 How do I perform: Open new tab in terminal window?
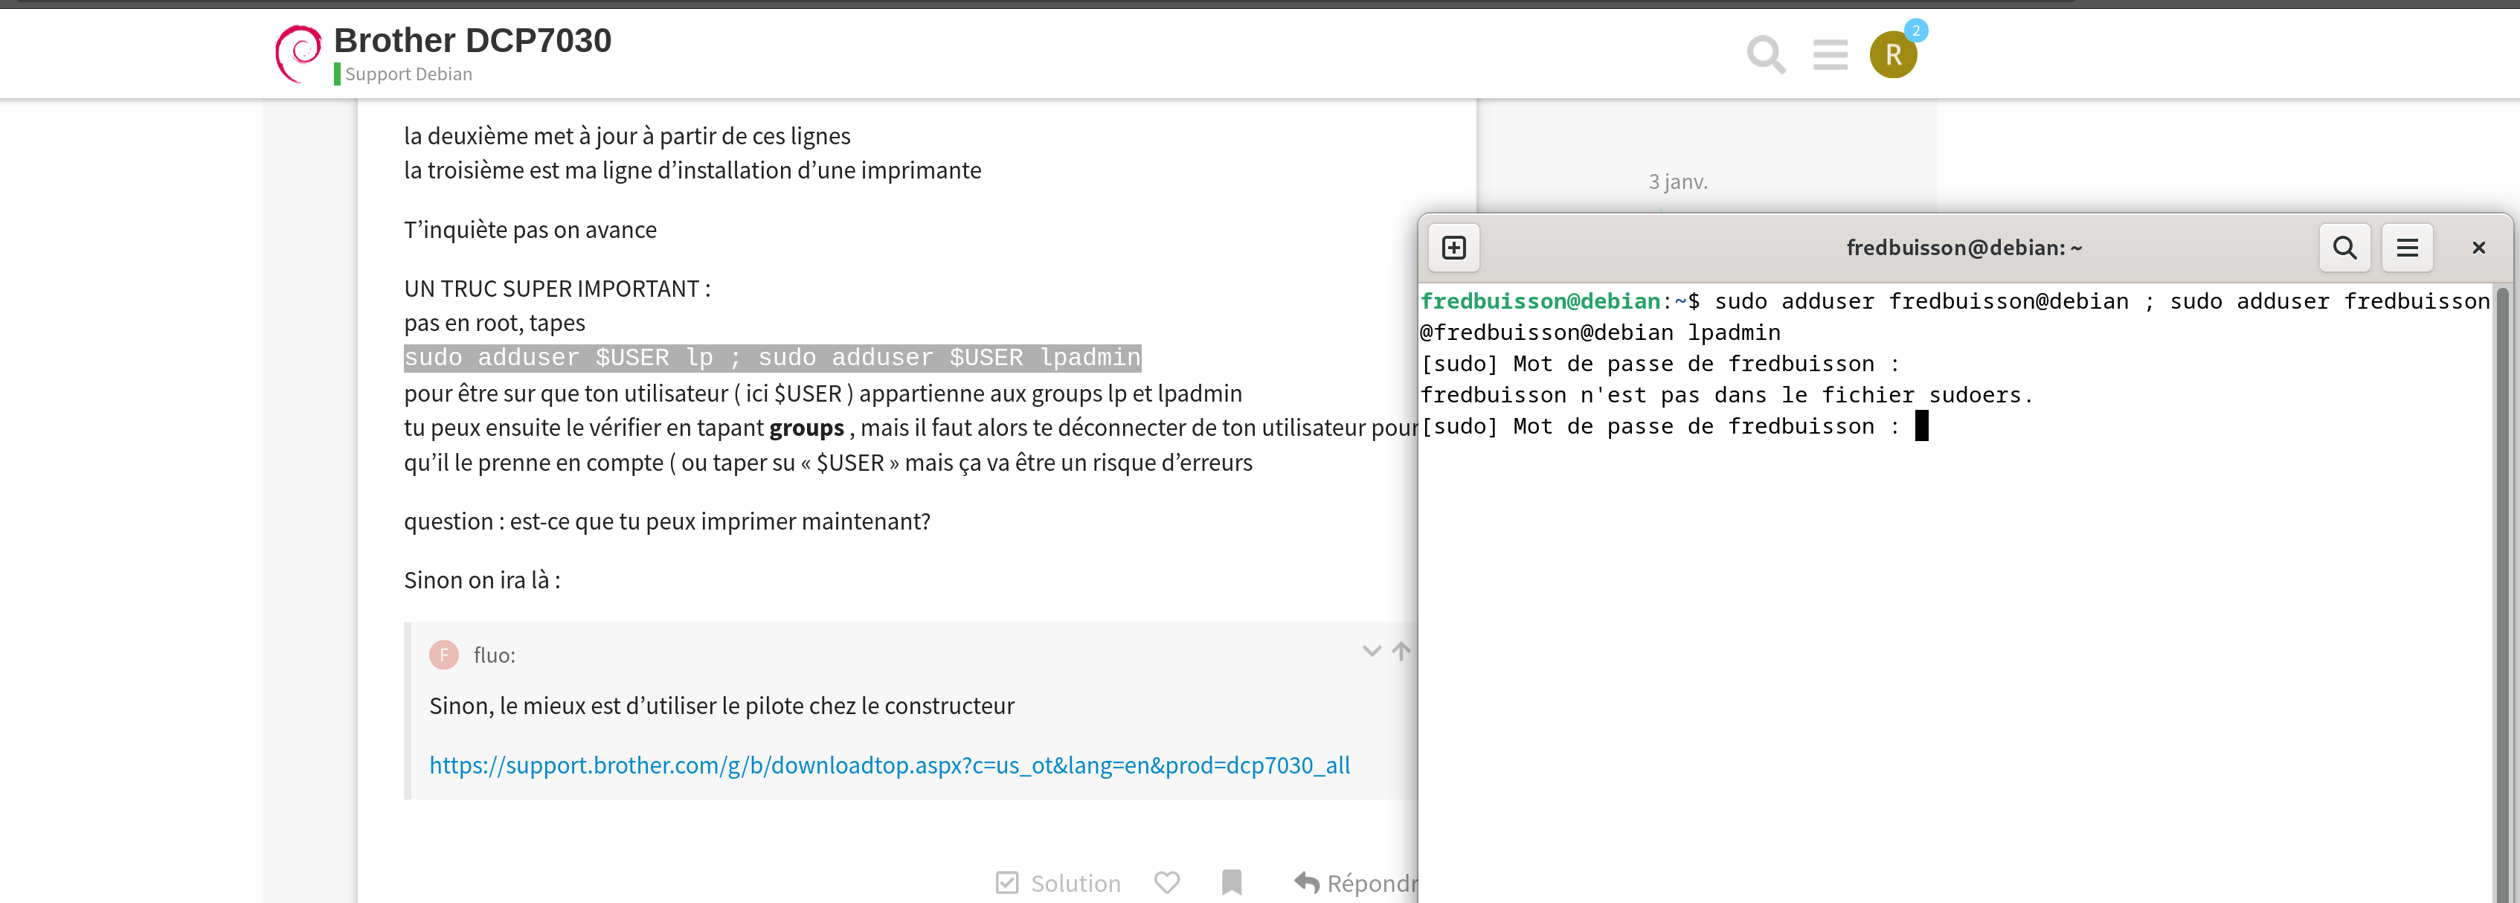[x=1453, y=248]
